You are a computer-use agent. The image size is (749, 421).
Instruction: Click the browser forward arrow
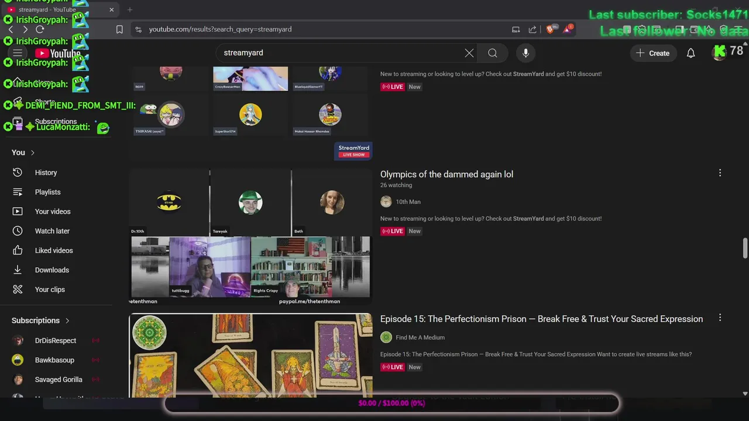25,29
